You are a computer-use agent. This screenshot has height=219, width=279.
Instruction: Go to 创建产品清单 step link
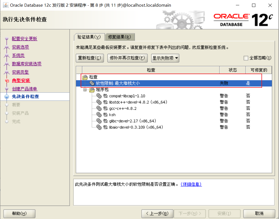tap(24, 89)
